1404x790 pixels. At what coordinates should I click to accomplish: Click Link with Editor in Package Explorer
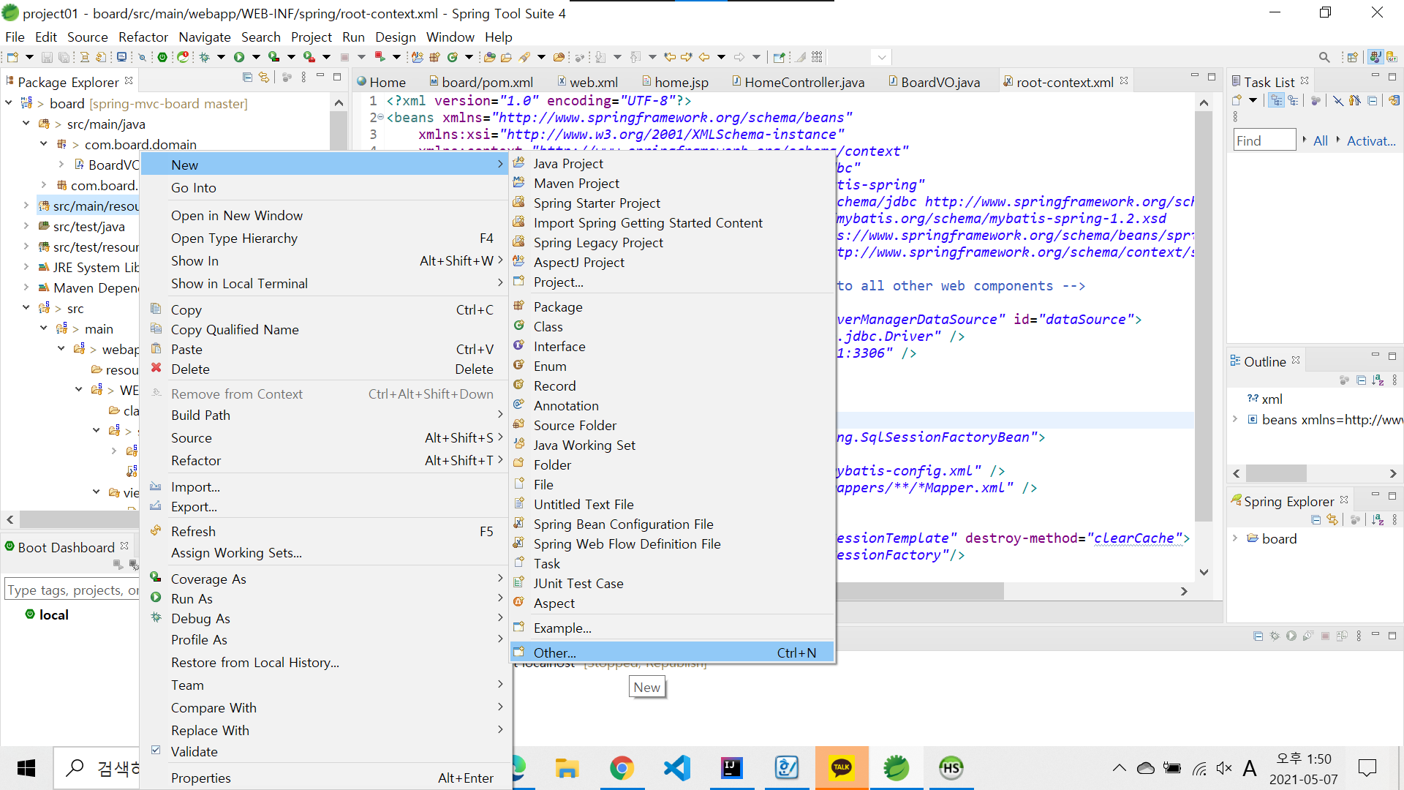pyautogui.click(x=264, y=78)
